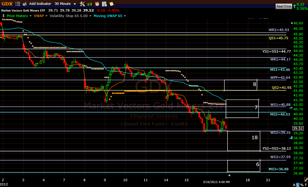Expand the arrow next to VWAP
308x187 pixels.
click(x=46, y=16)
